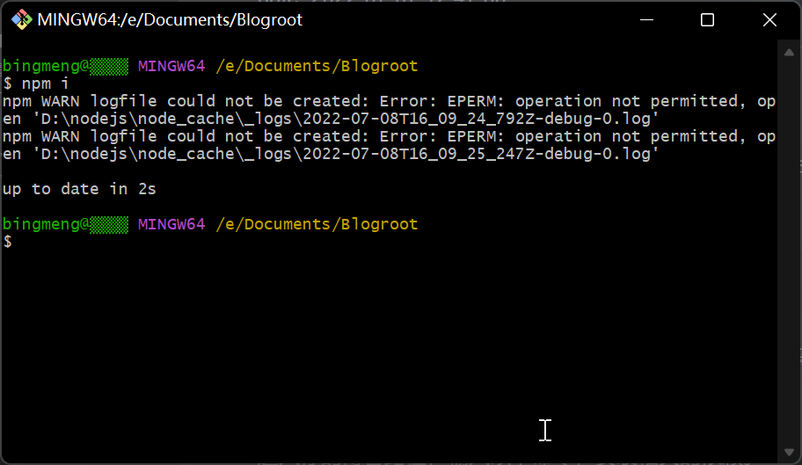
Task: Click the scrollbar up arrow
Action: (788, 53)
